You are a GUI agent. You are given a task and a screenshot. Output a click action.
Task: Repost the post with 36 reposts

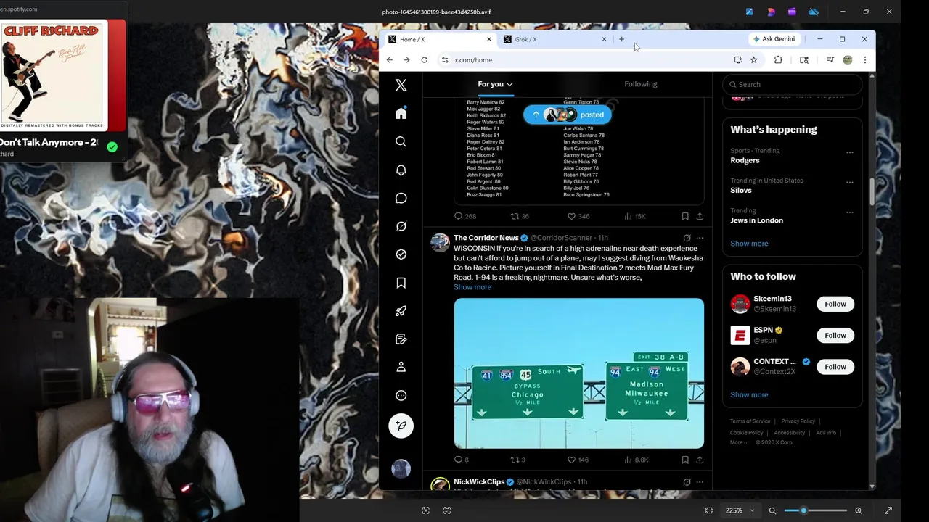(x=515, y=216)
